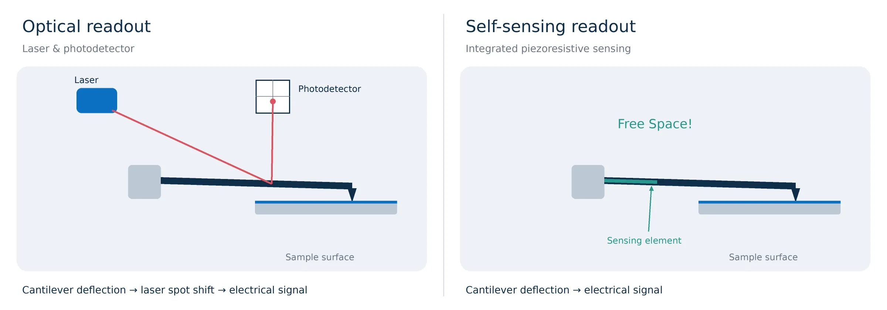The height and width of the screenshot is (310, 887).
Task: Click the cantilever tip in optical readout diagram
Action: (x=352, y=194)
